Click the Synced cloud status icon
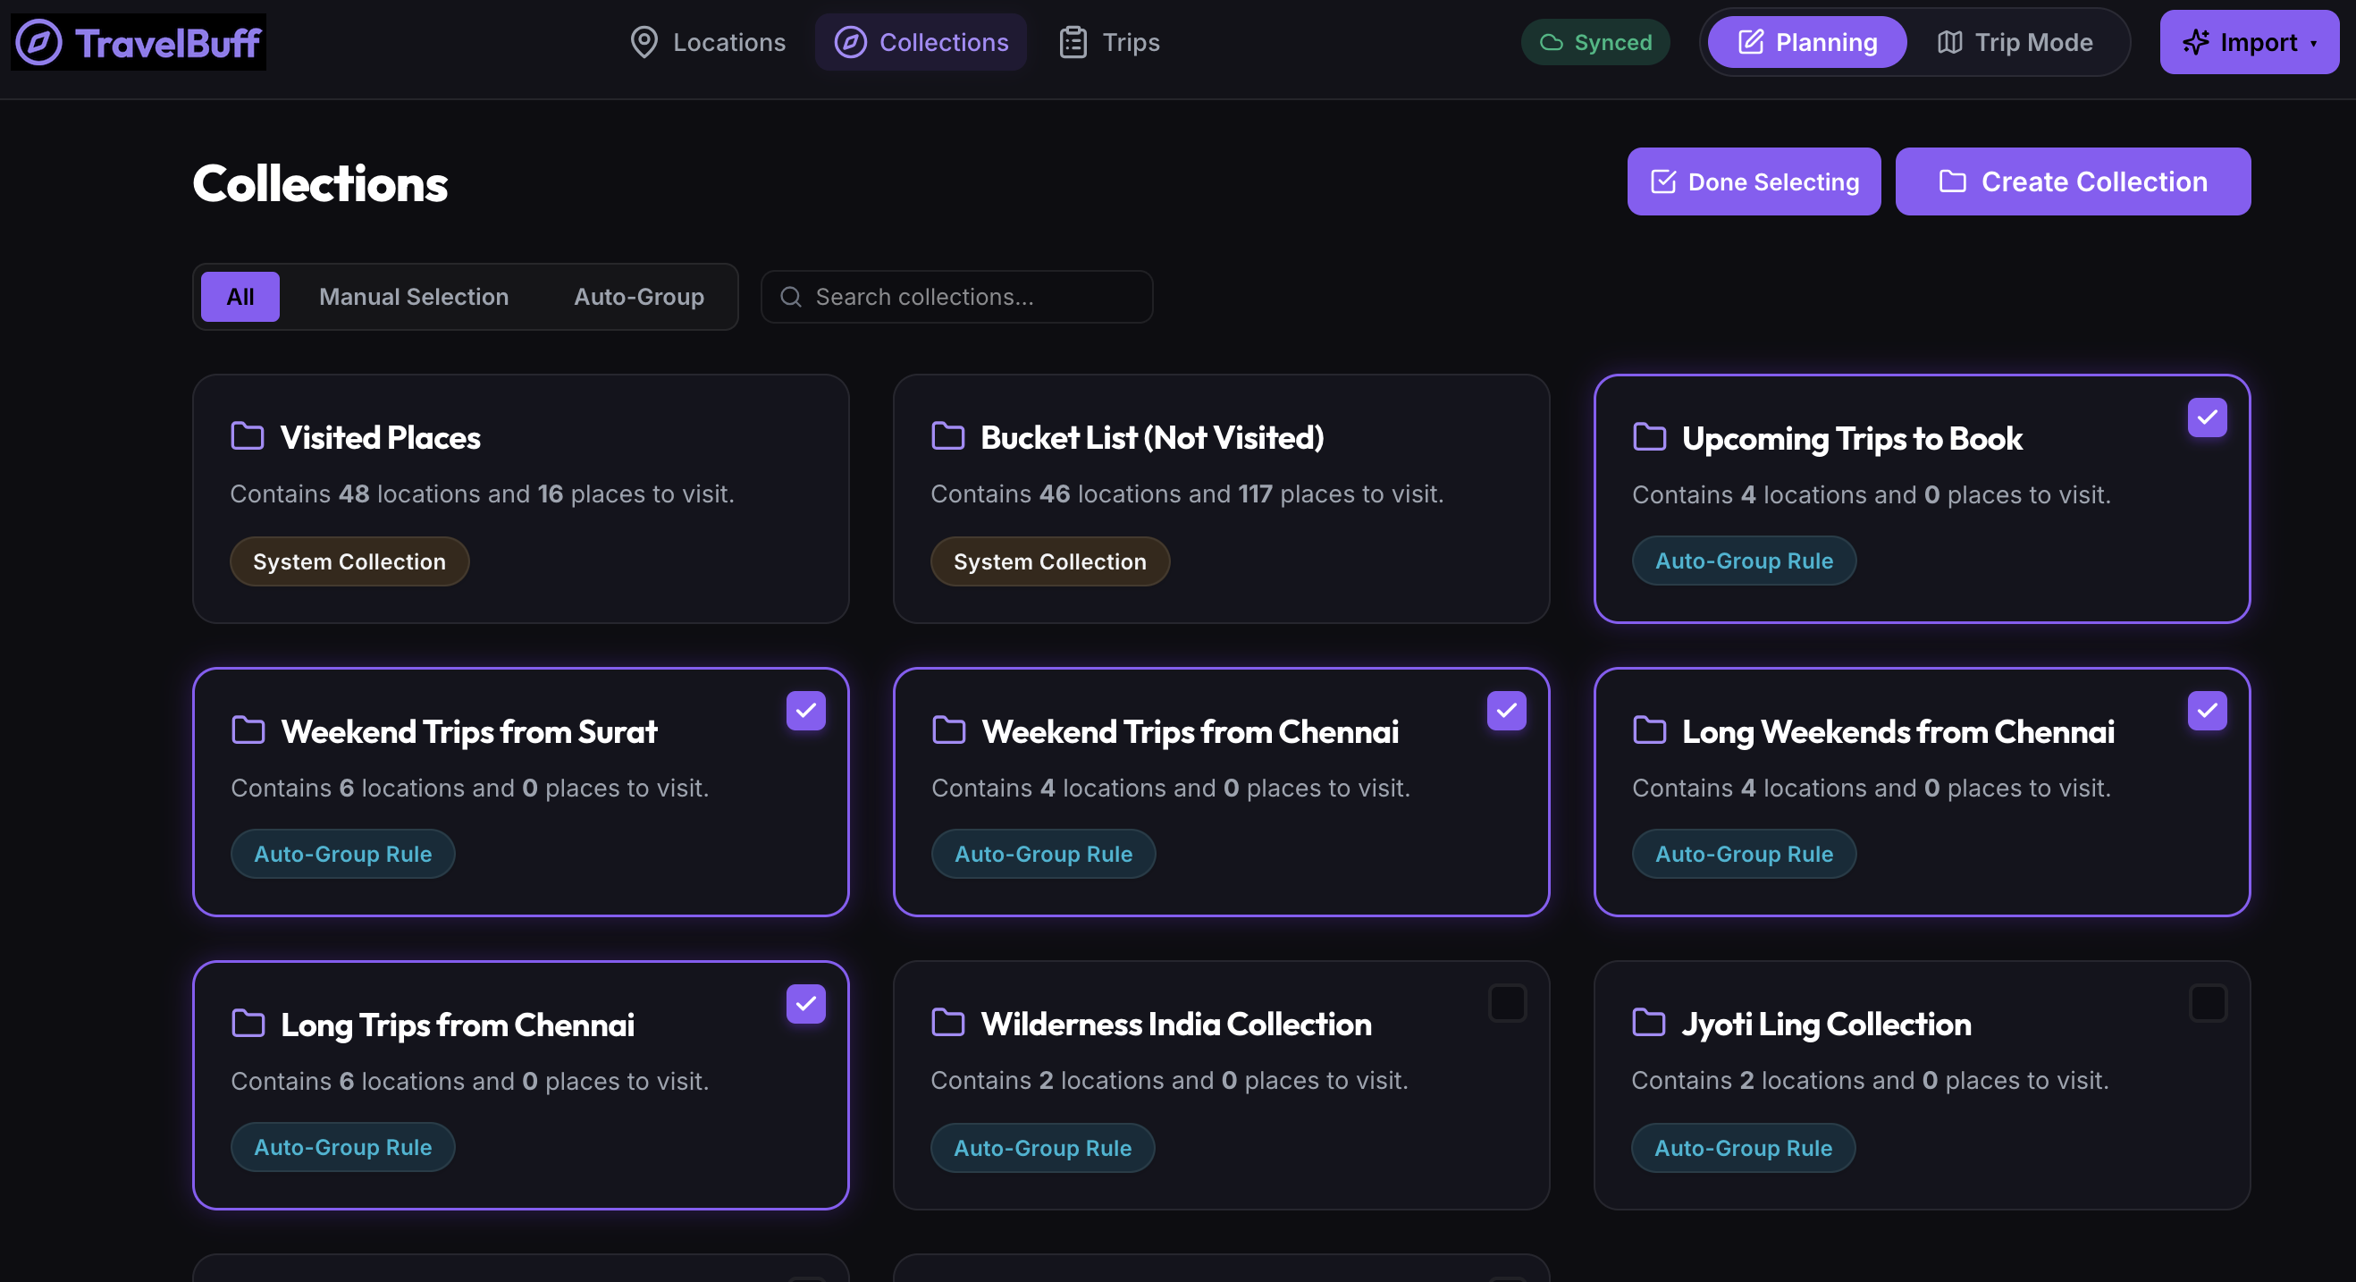This screenshot has height=1282, width=2356. pos(1552,42)
